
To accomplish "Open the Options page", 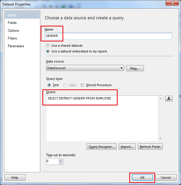I will point(13,31).
